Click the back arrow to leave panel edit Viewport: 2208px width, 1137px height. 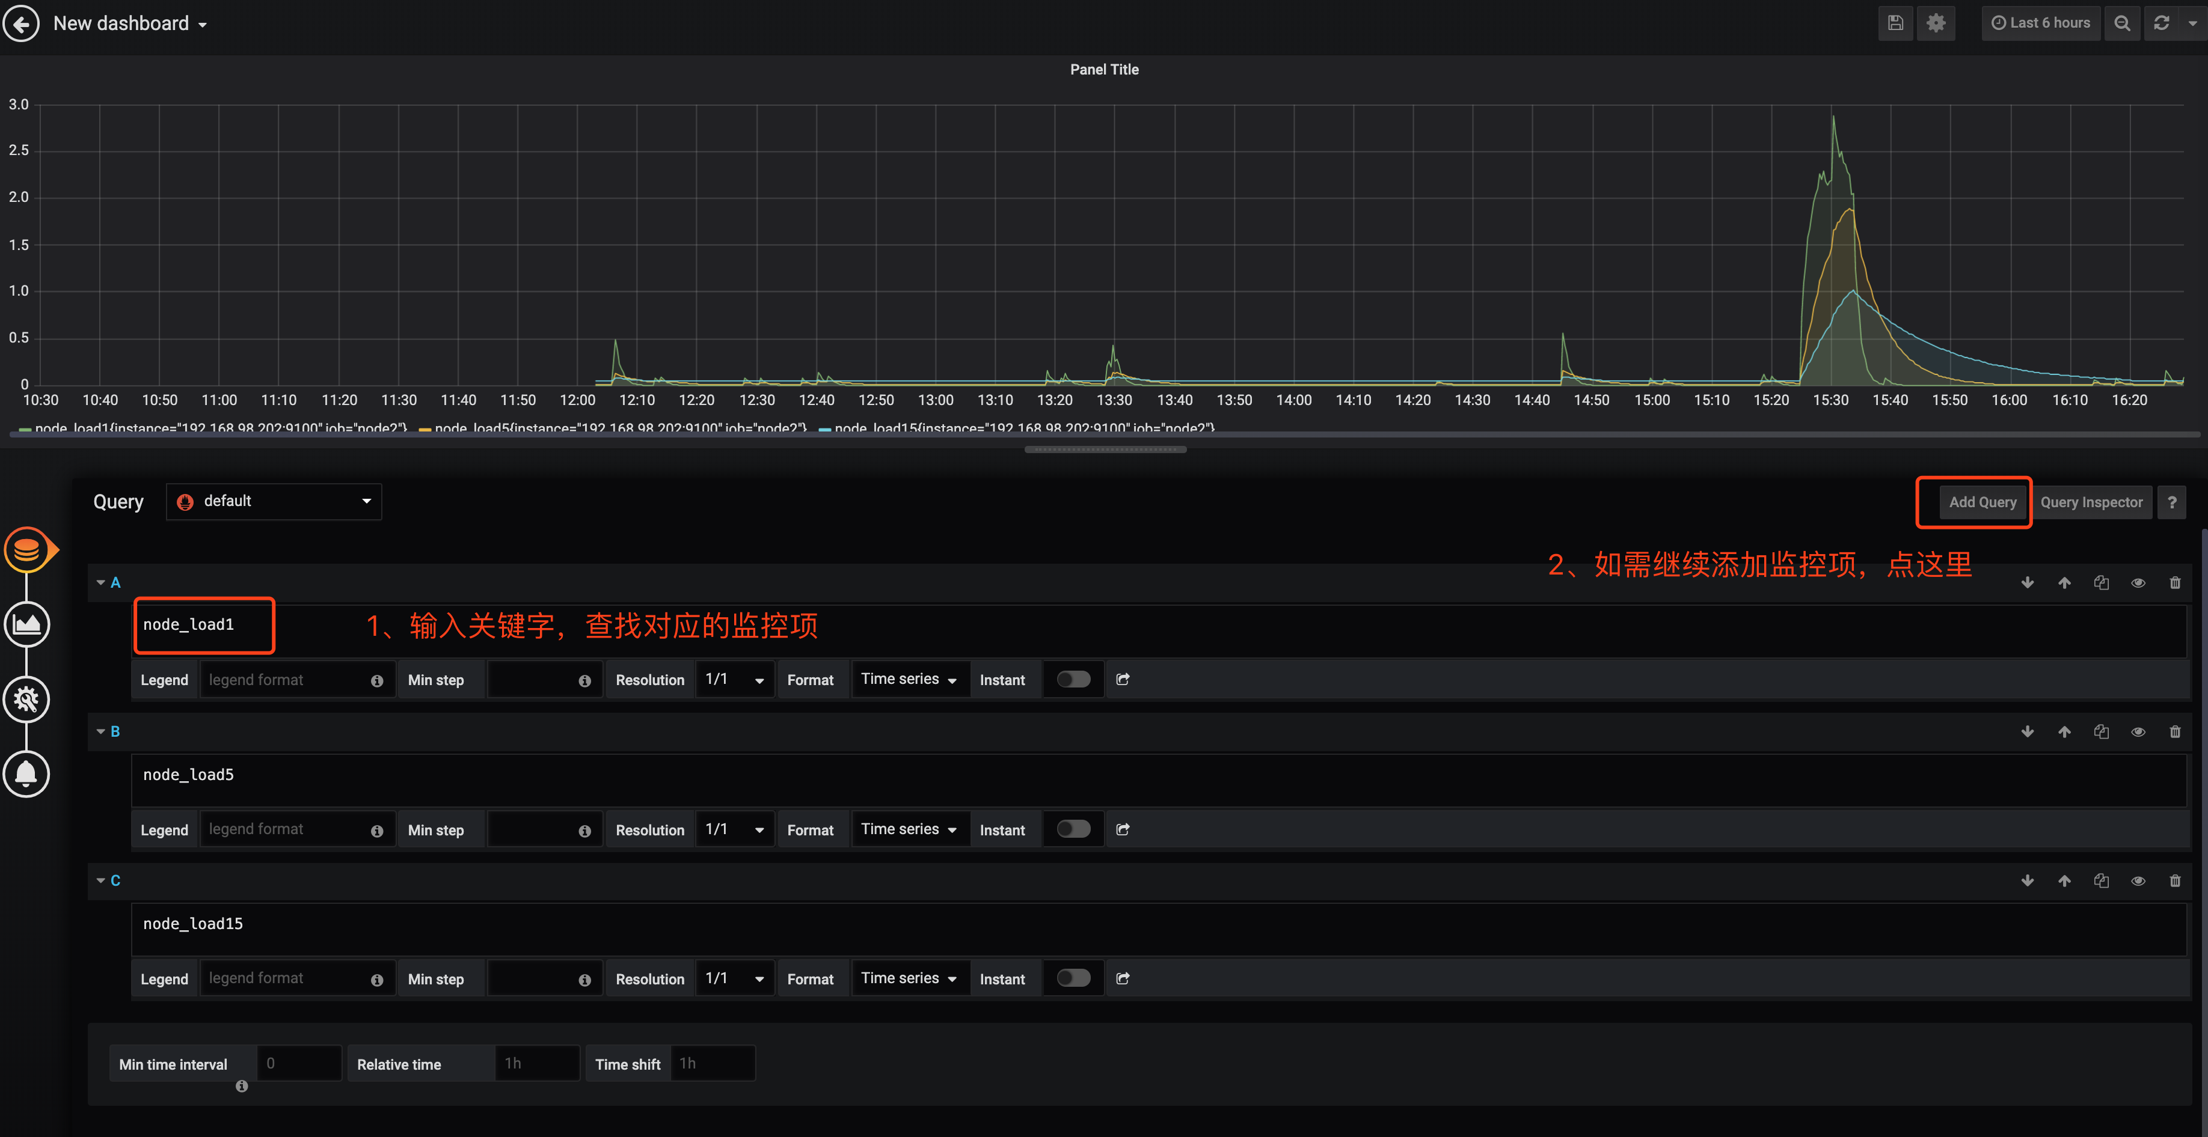pos(20,23)
